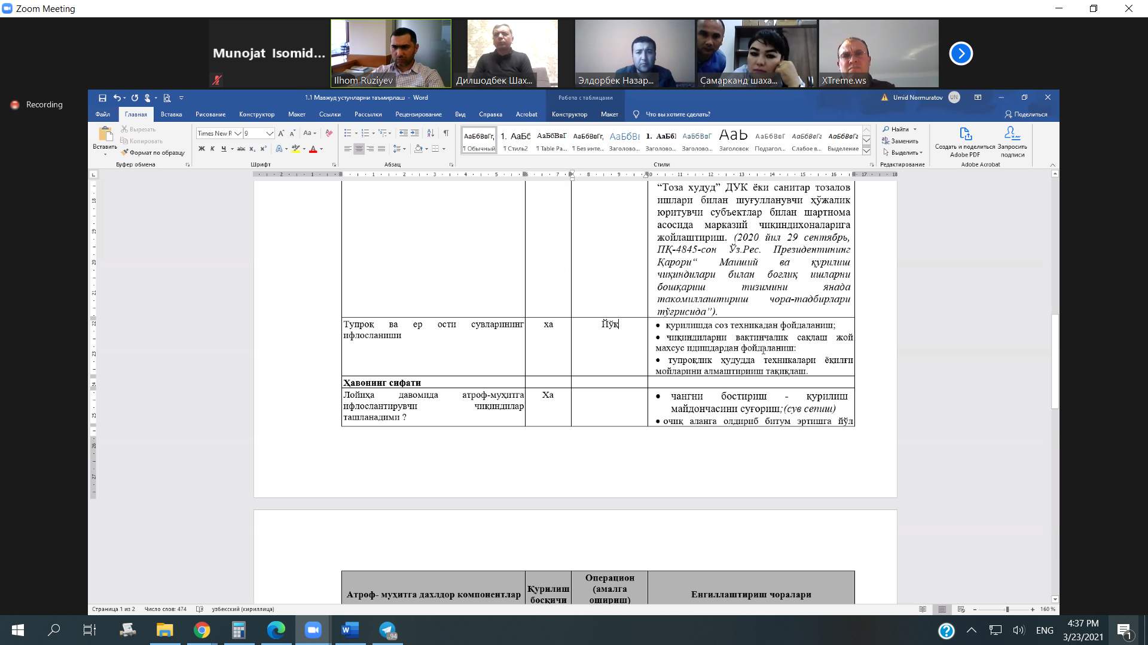Screen dimensions: 1148x645
Task: Expand the styles gallery
Action: 866,151
